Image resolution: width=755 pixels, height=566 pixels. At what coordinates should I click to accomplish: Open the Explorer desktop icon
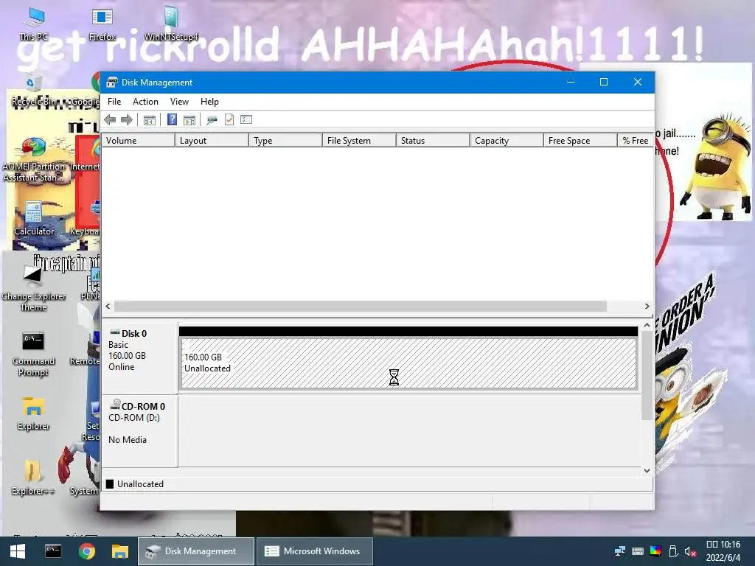click(33, 414)
